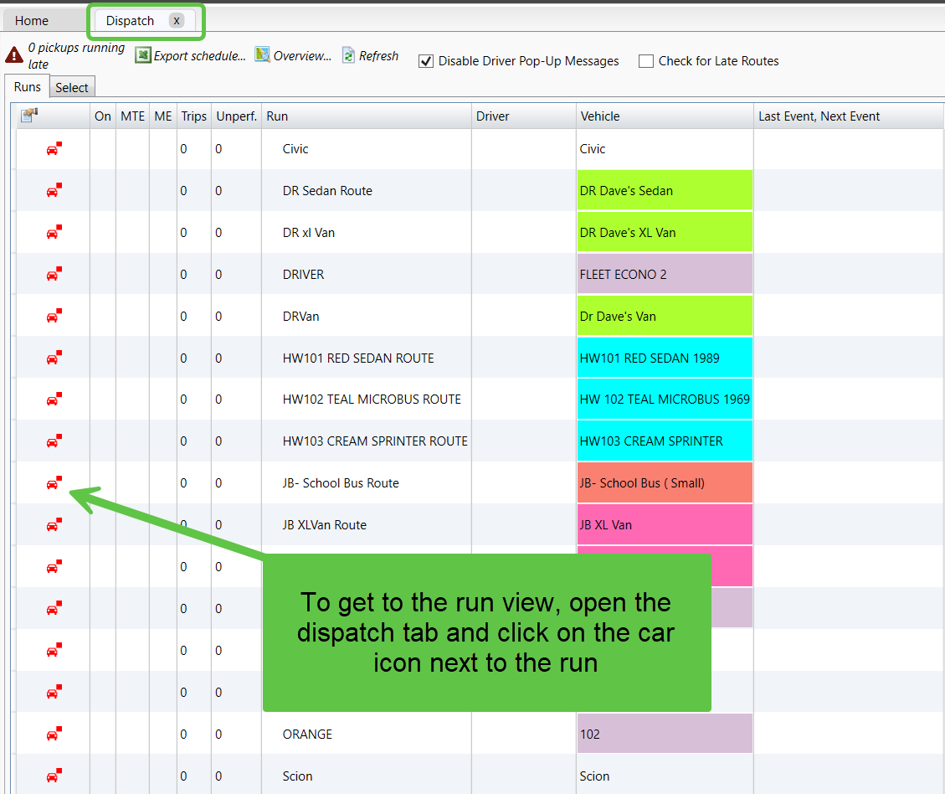This screenshot has height=794, width=945.
Task: Close the Dispatch tab
Action: pos(176,21)
